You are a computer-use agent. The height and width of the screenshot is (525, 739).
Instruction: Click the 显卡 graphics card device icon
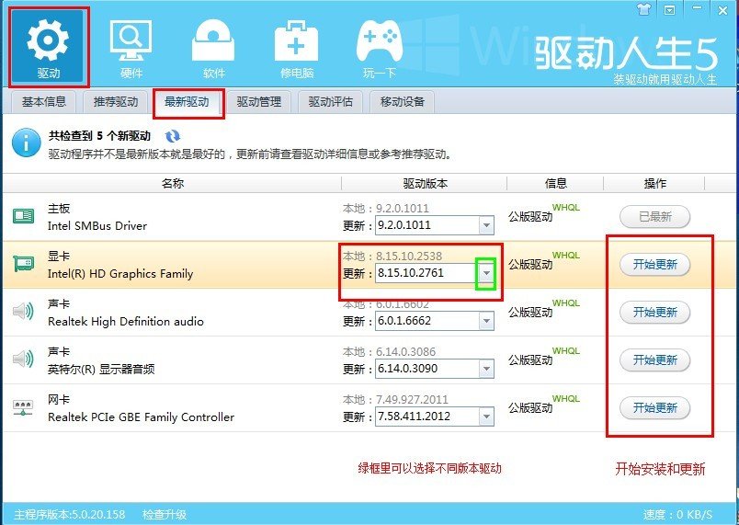pos(23,264)
